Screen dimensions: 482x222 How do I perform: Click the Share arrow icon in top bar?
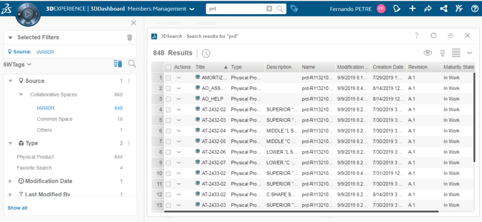pos(428,9)
